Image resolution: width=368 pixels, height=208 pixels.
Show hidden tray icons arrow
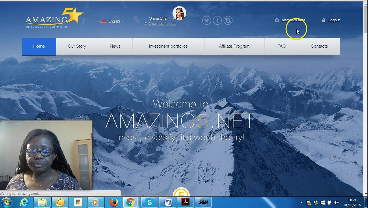tap(302, 203)
